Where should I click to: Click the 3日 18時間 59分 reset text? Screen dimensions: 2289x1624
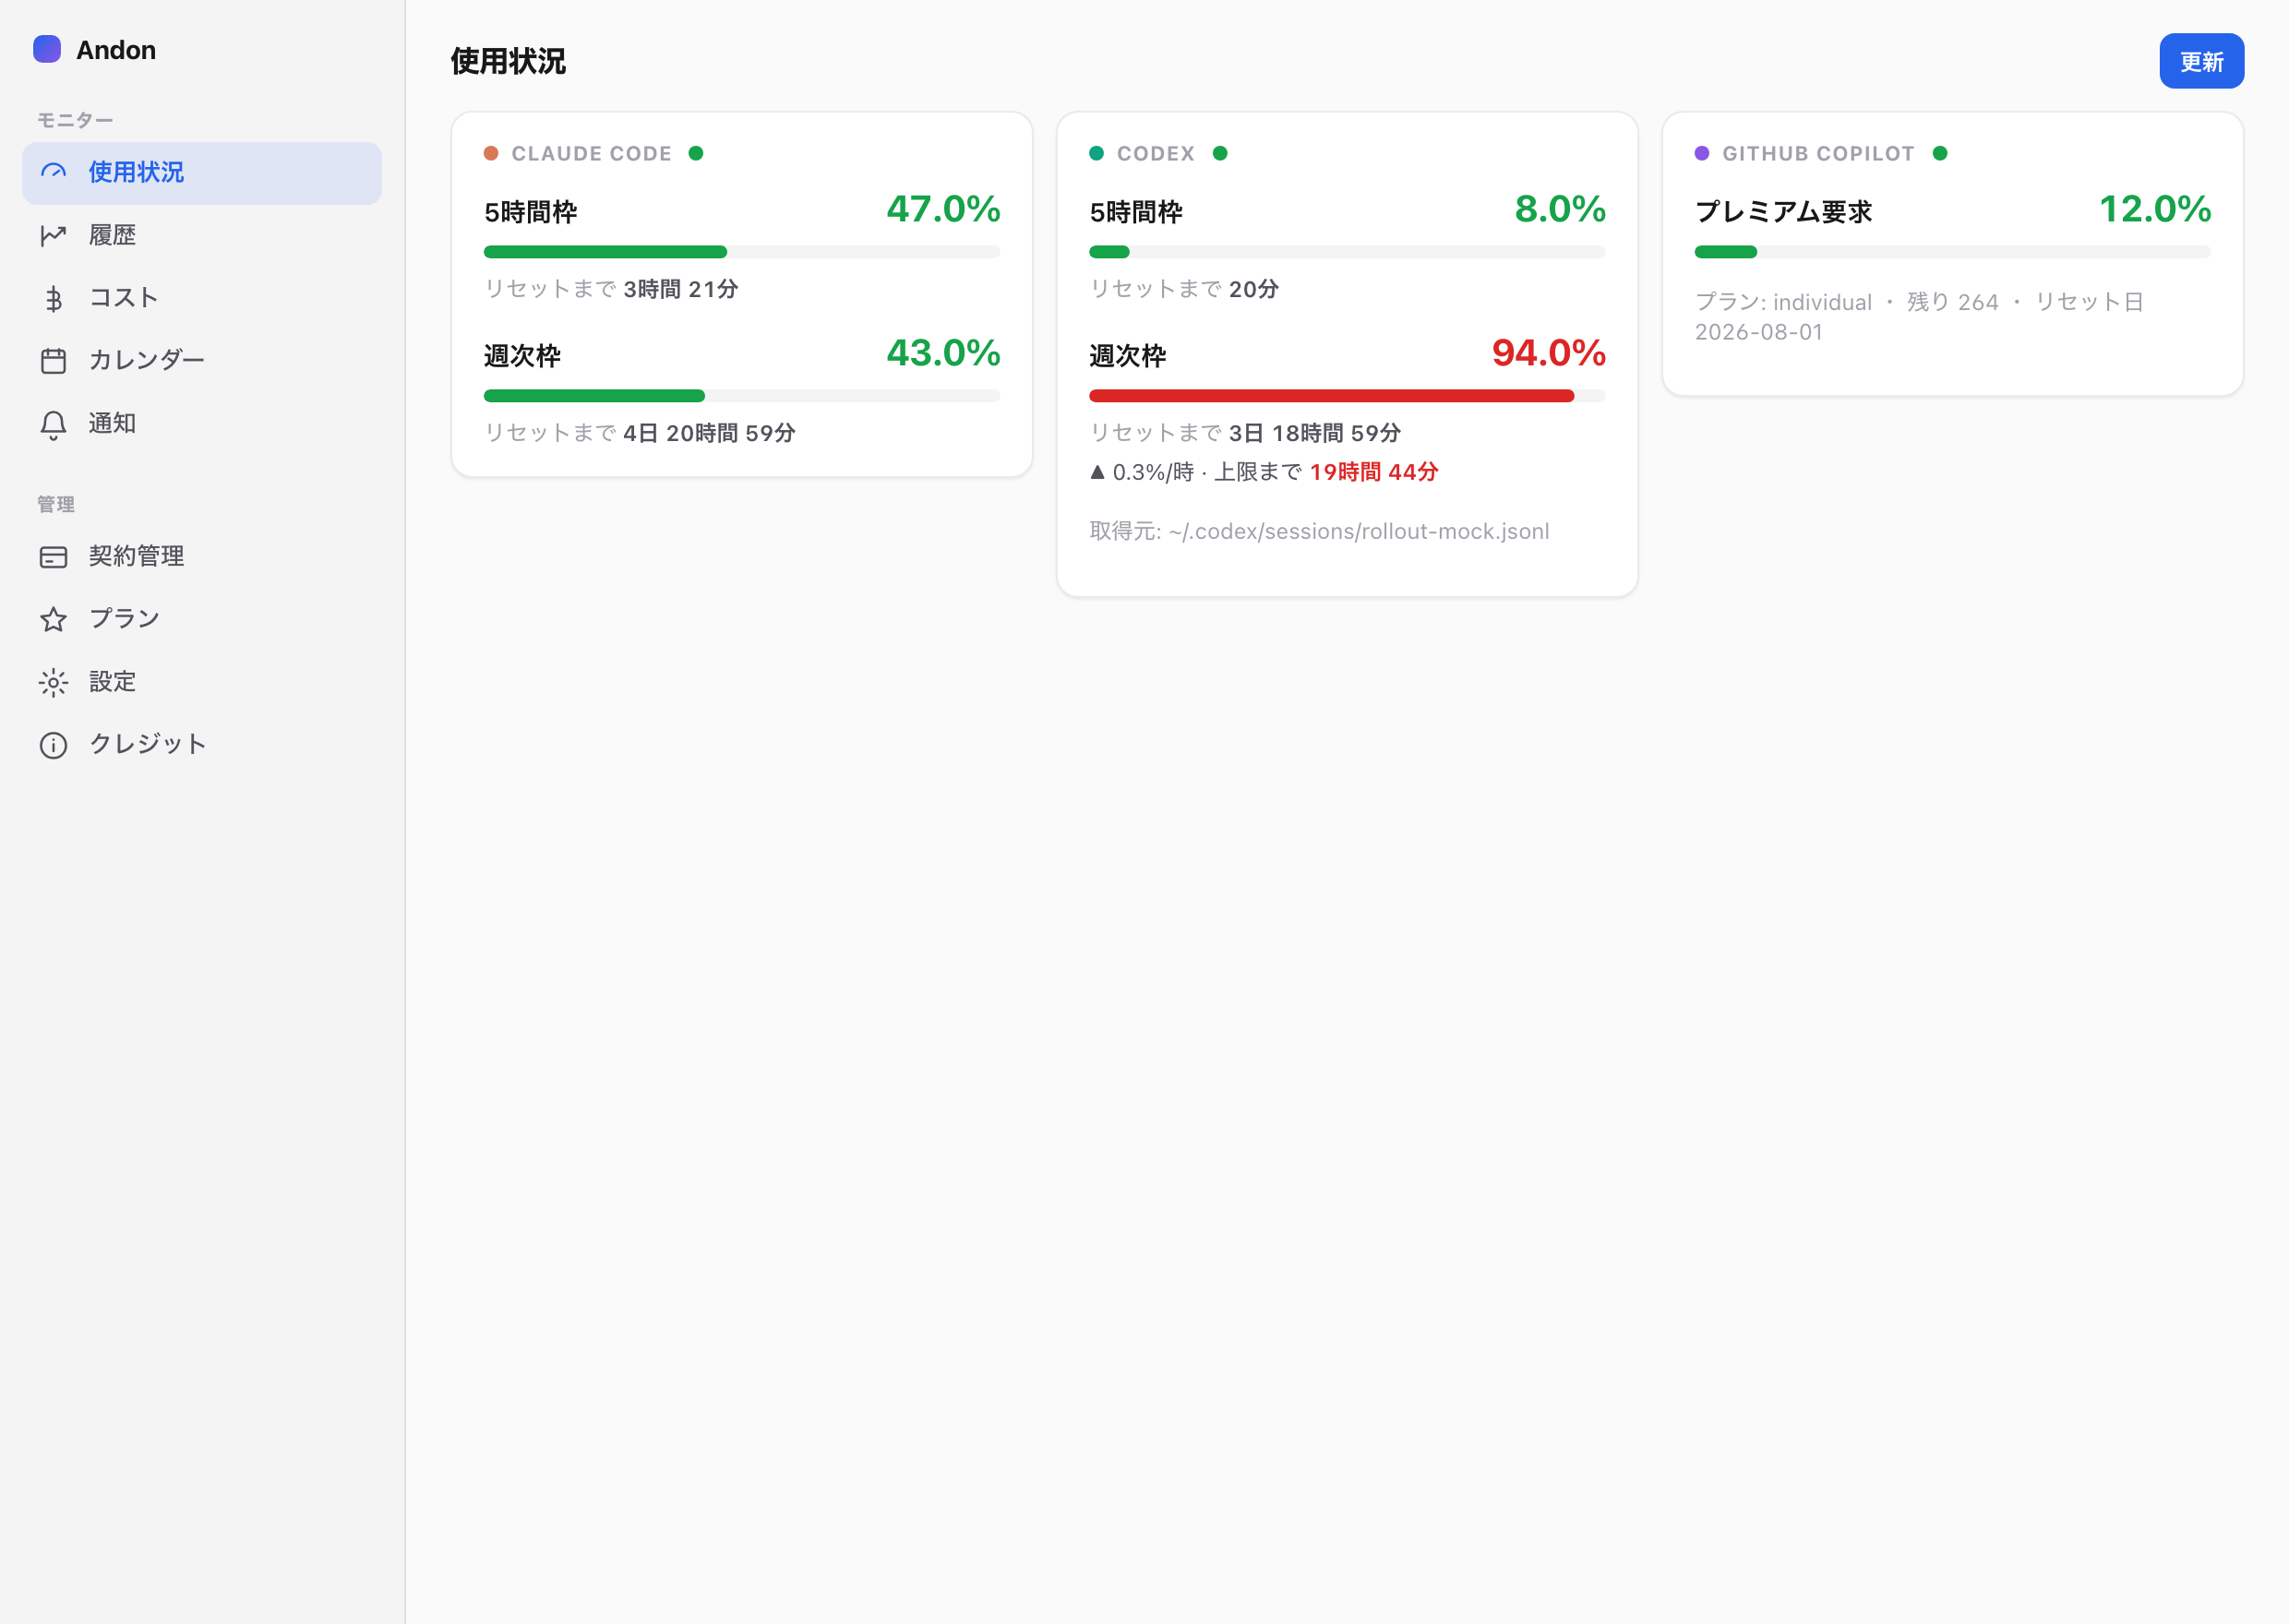[1314, 433]
